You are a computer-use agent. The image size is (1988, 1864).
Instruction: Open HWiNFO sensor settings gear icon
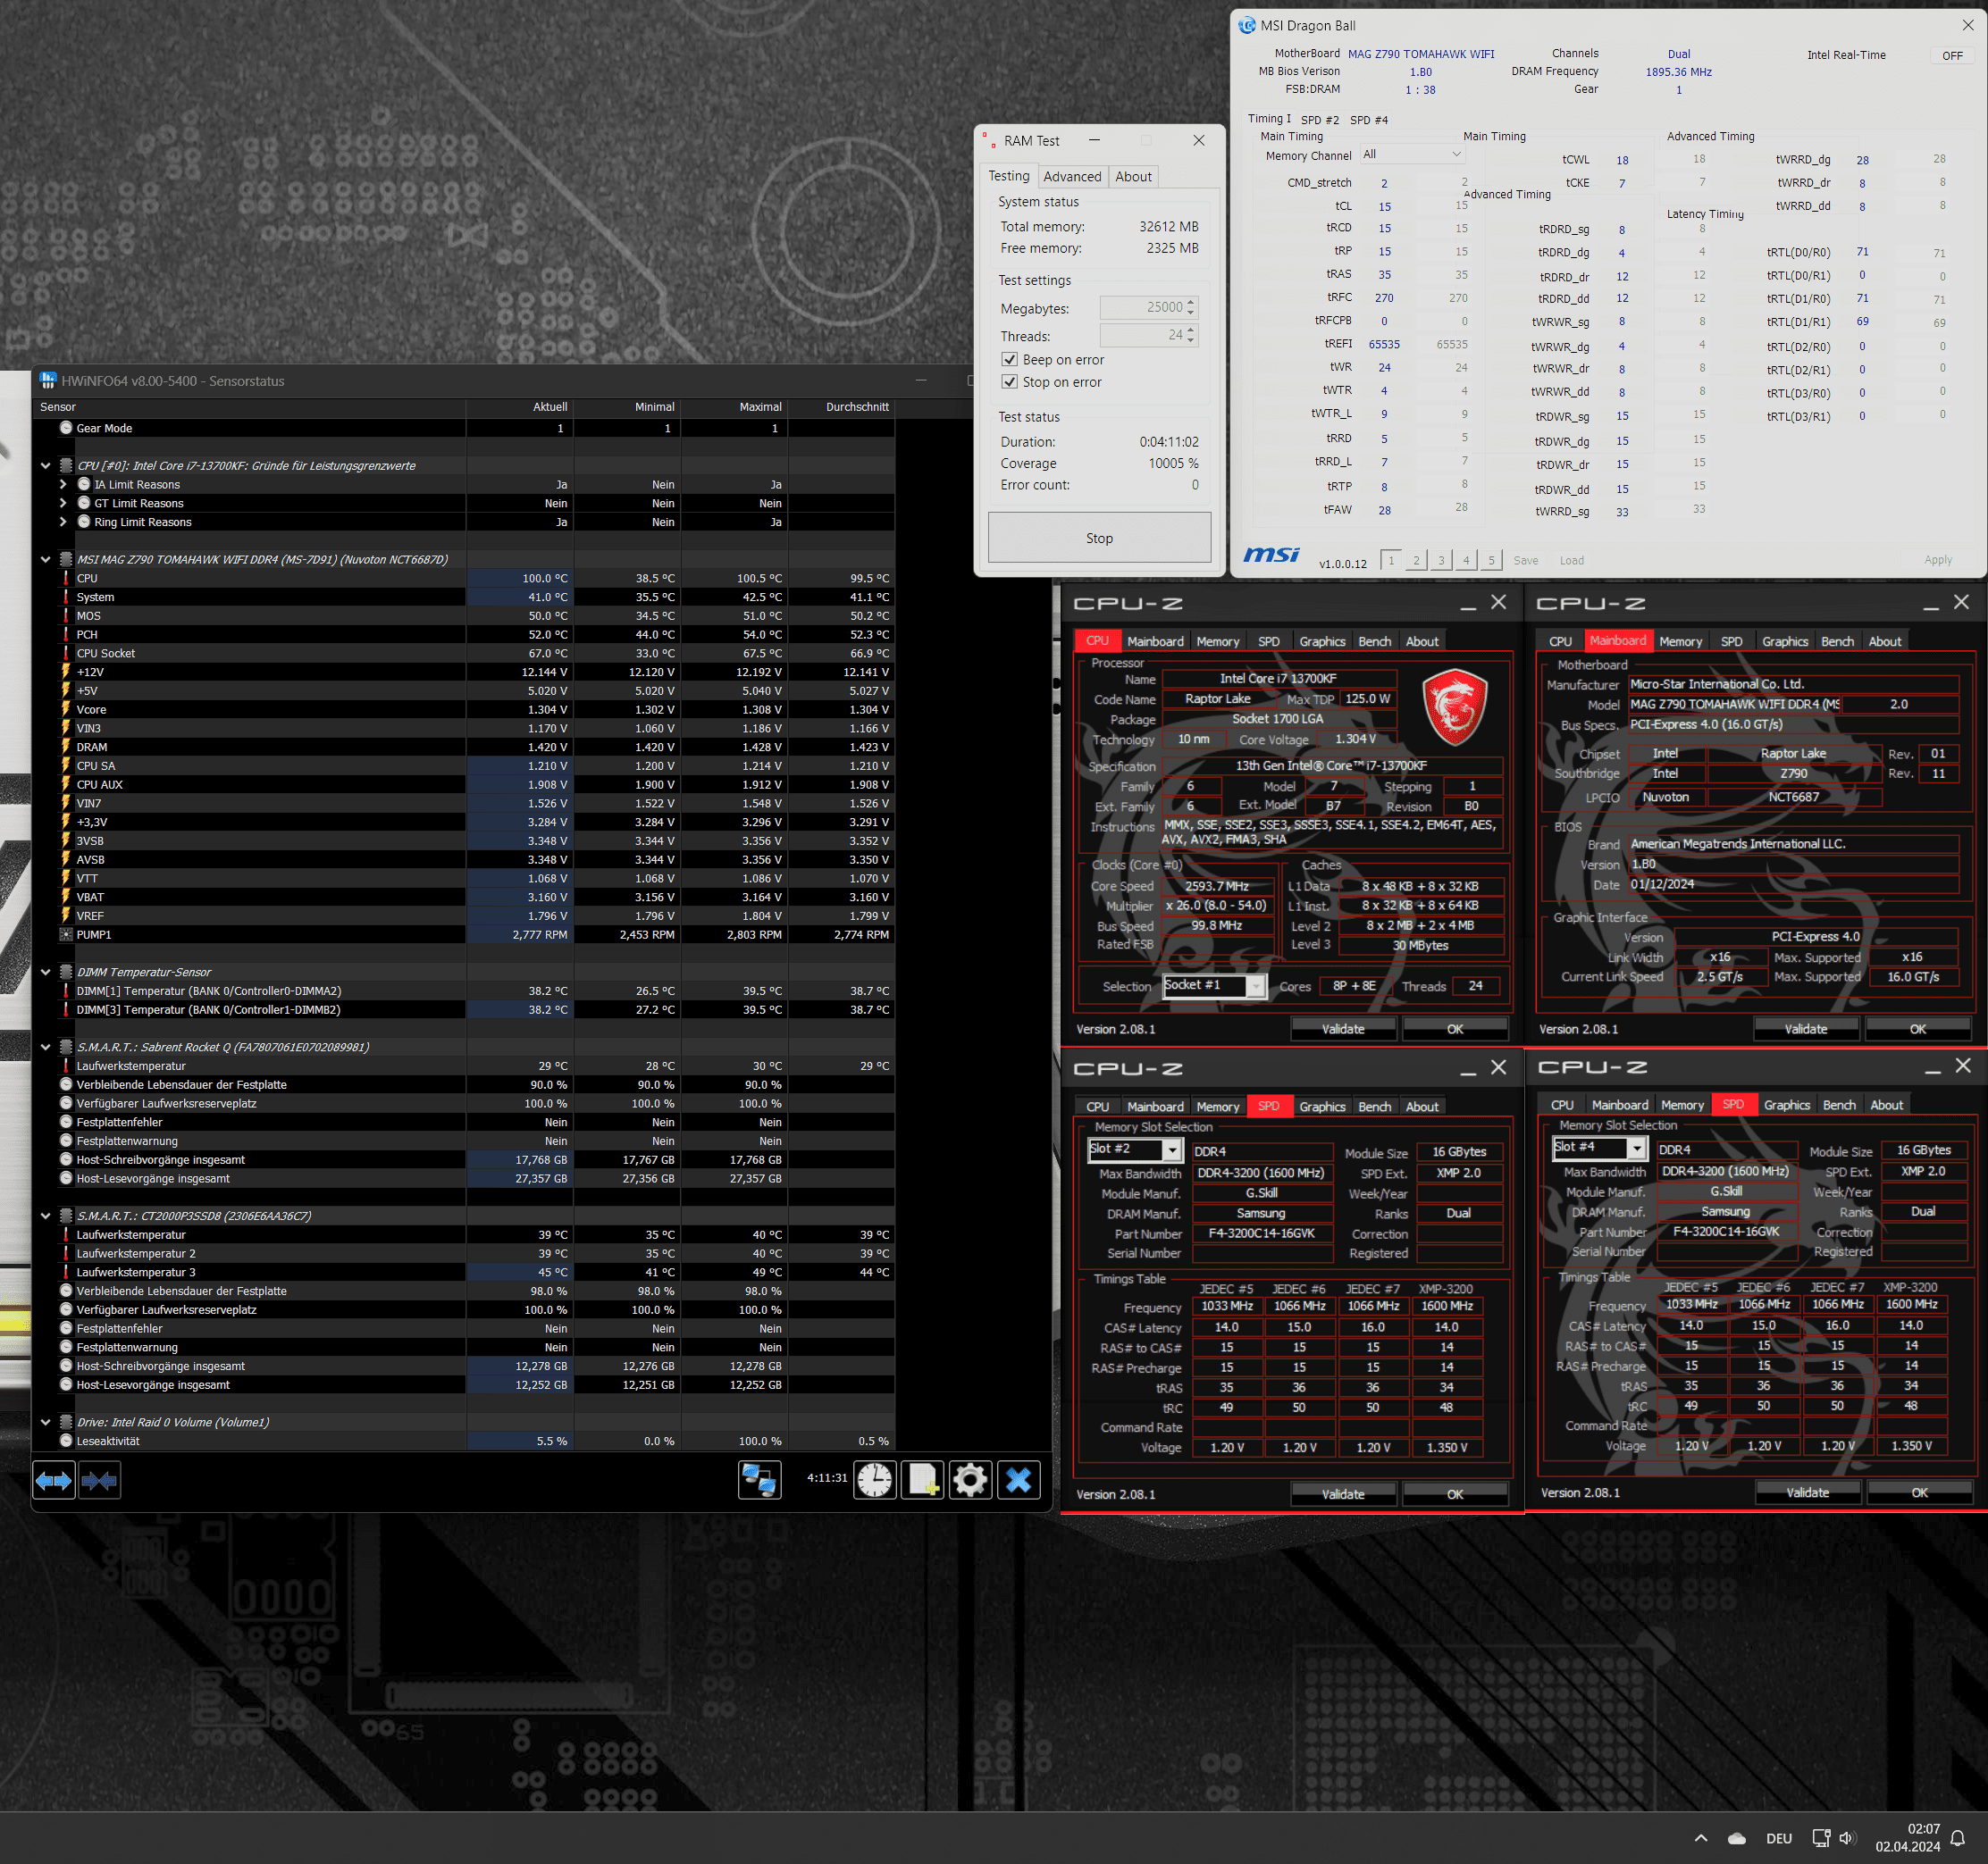(969, 1480)
